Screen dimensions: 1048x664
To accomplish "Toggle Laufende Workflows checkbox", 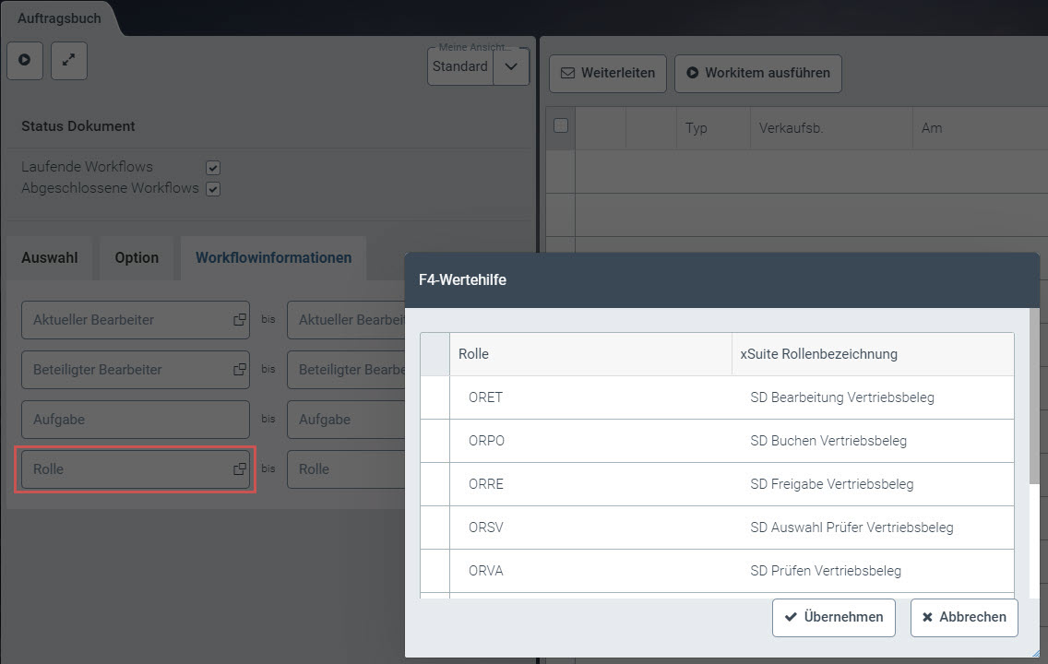I will coord(213,168).
